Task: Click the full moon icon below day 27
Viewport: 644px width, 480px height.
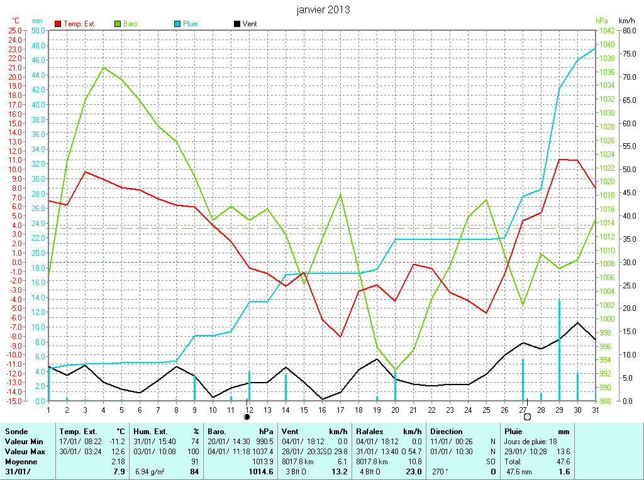Action: [527, 417]
